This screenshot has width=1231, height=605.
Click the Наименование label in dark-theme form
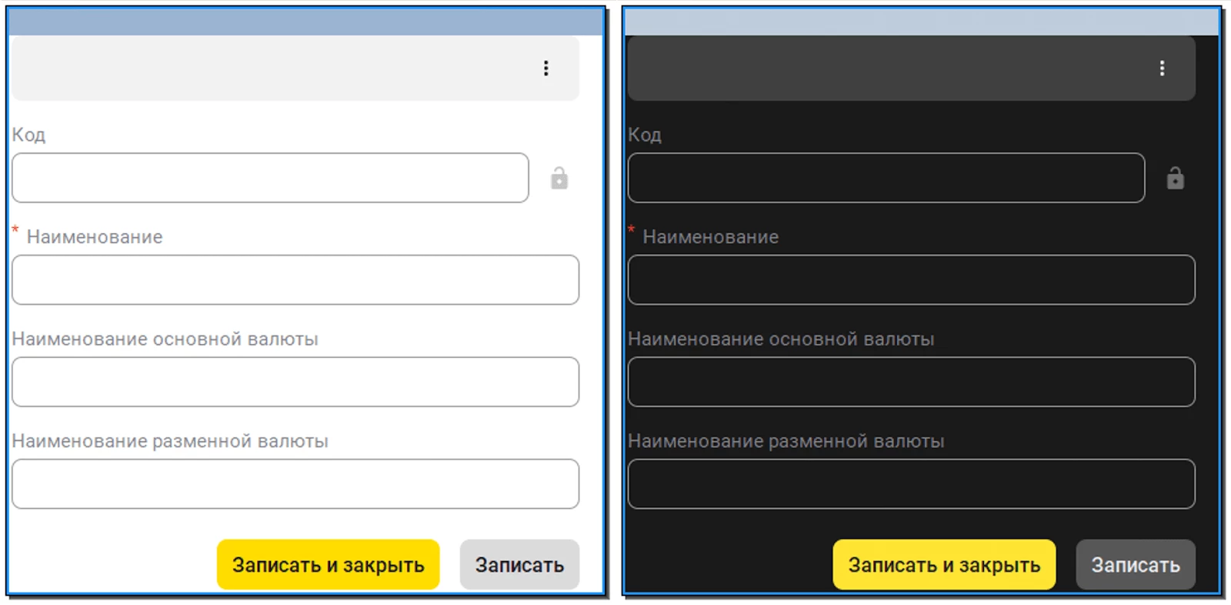(x=710, y=237)
